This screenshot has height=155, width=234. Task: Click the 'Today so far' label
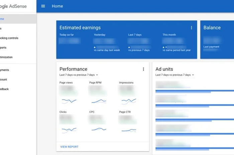pos(67,35)
